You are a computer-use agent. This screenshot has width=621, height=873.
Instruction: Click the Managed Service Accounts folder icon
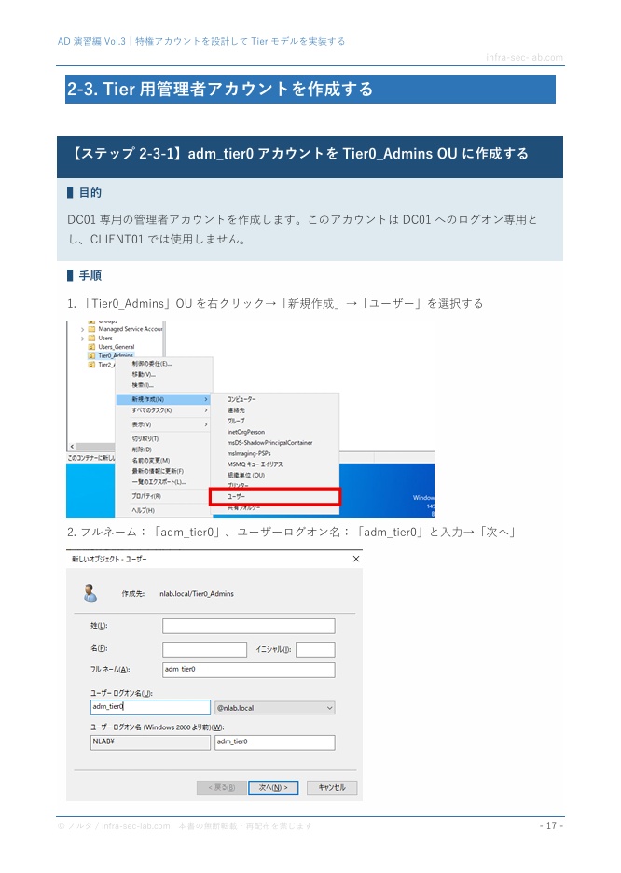(x=91, y=329)
